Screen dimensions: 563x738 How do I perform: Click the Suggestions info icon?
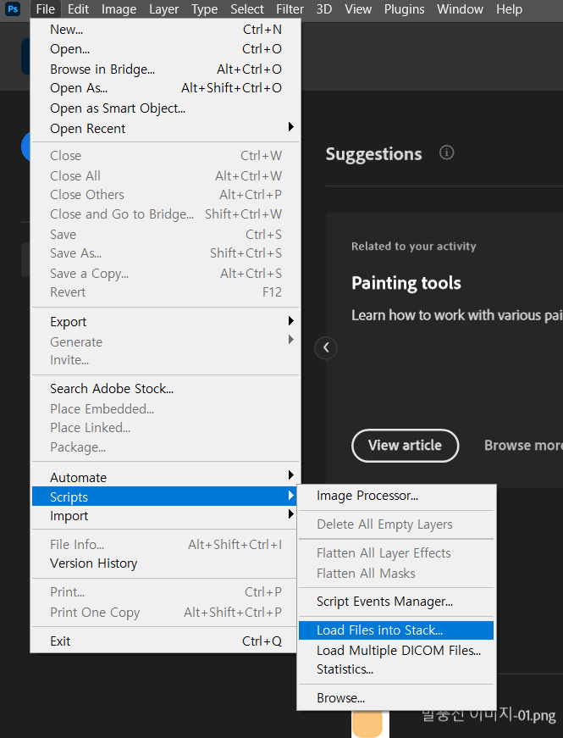446,153
